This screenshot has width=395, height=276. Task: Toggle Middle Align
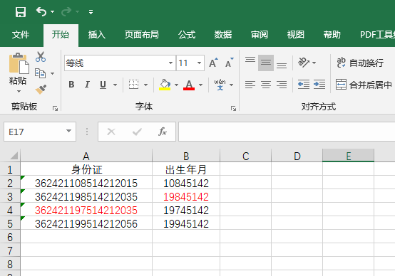(266, 63)
